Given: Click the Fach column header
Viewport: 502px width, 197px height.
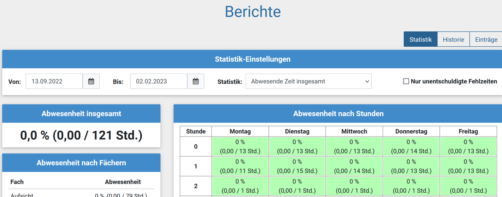Looking at the screenshot, I should pyautogui.click(x=17, y=182).
